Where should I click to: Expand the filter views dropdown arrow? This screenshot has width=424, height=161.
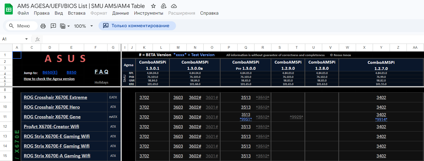tap(68, 26)
